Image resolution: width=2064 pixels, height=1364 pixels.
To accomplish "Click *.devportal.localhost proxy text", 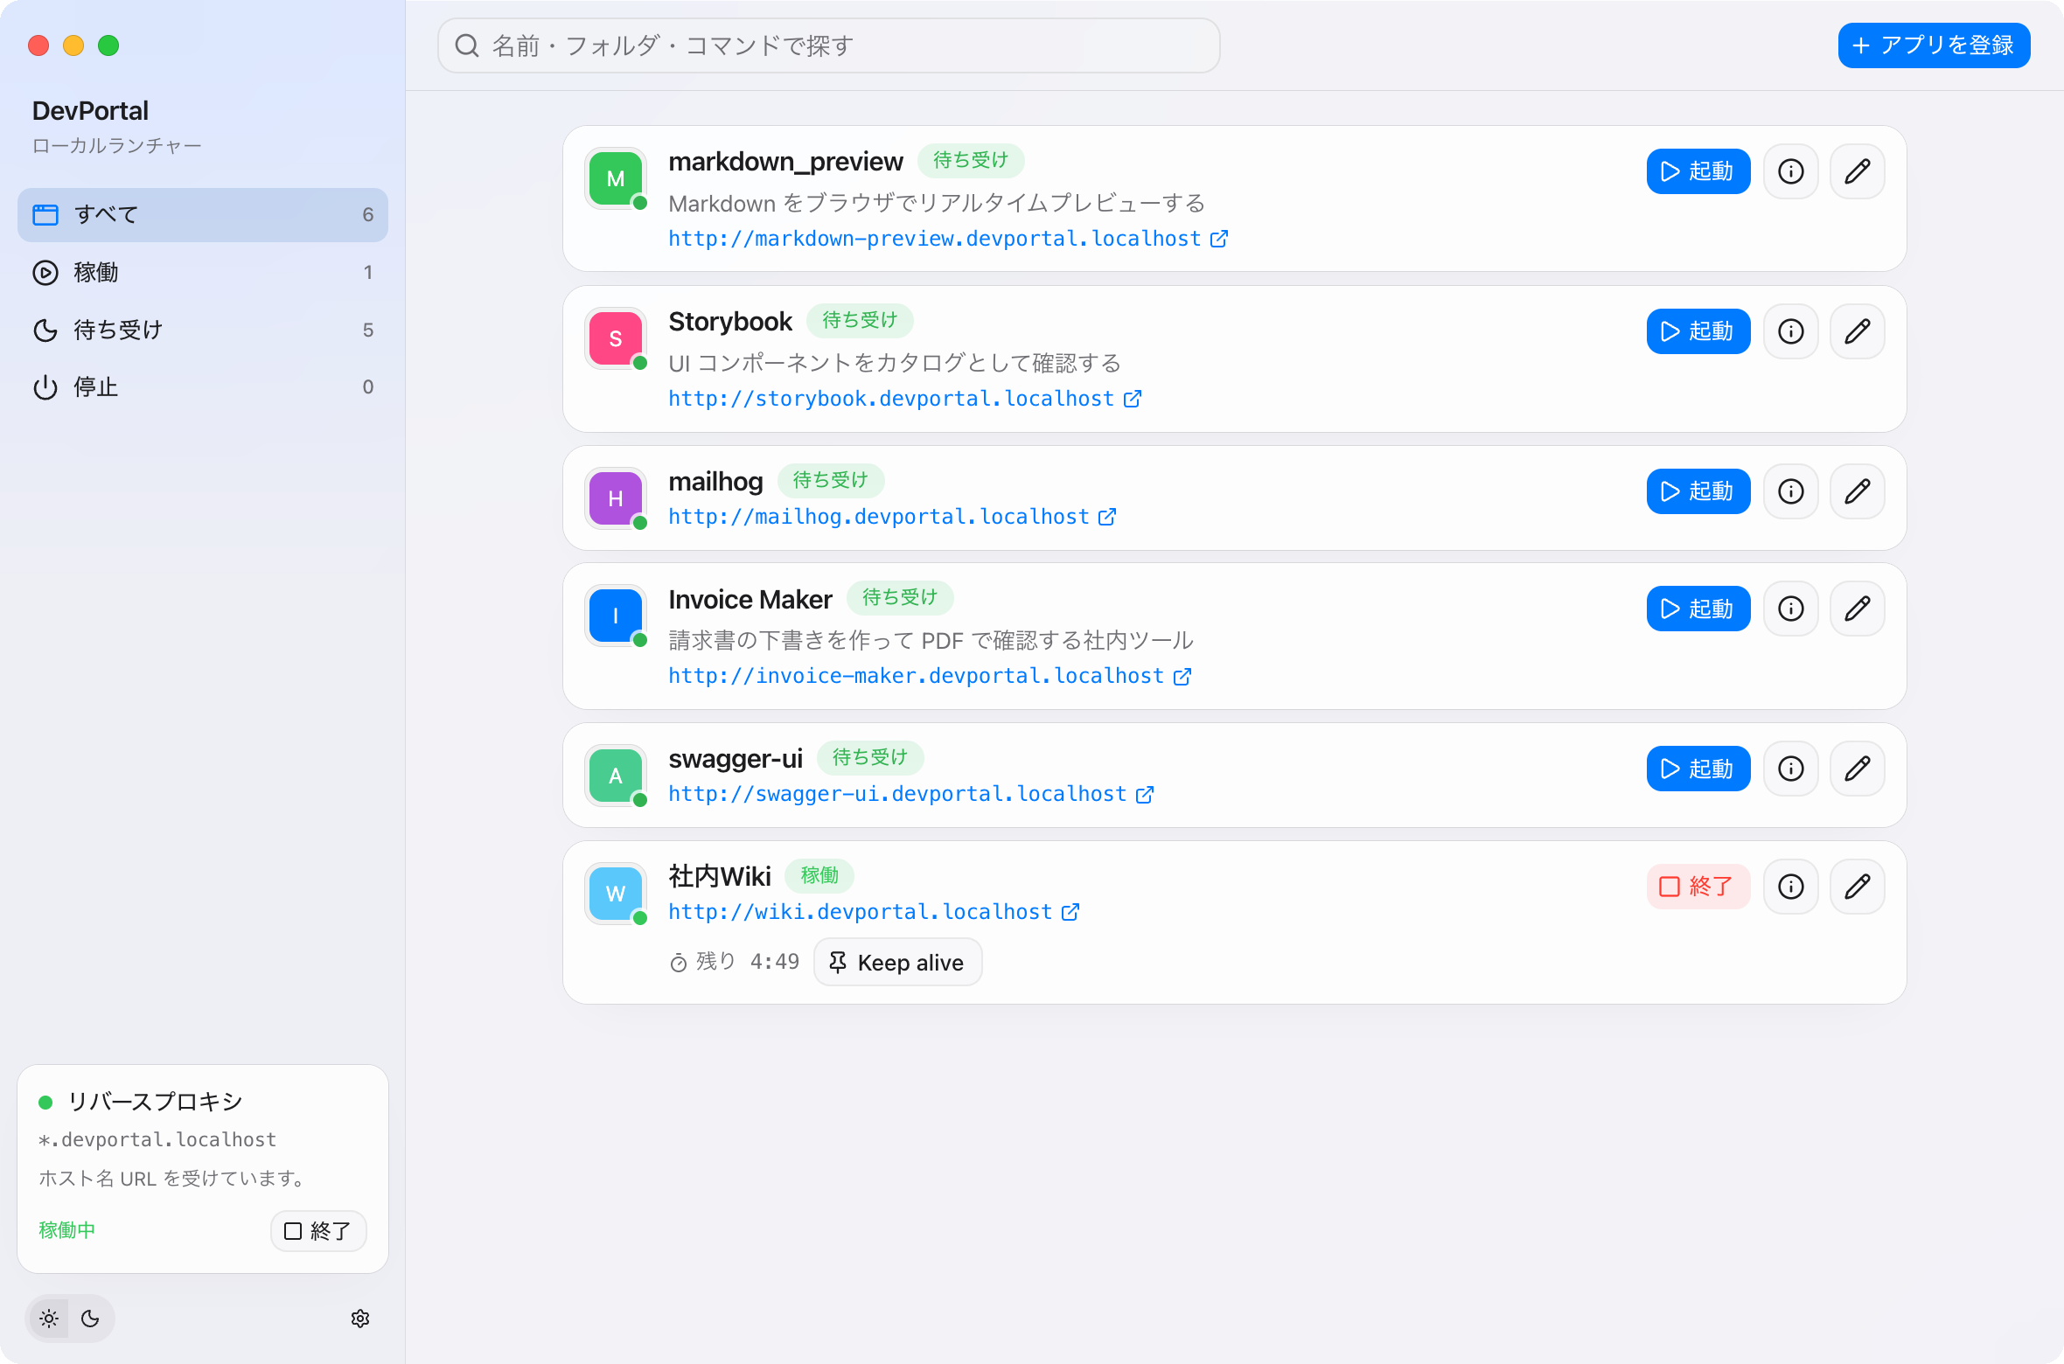I will point(157,1140).
